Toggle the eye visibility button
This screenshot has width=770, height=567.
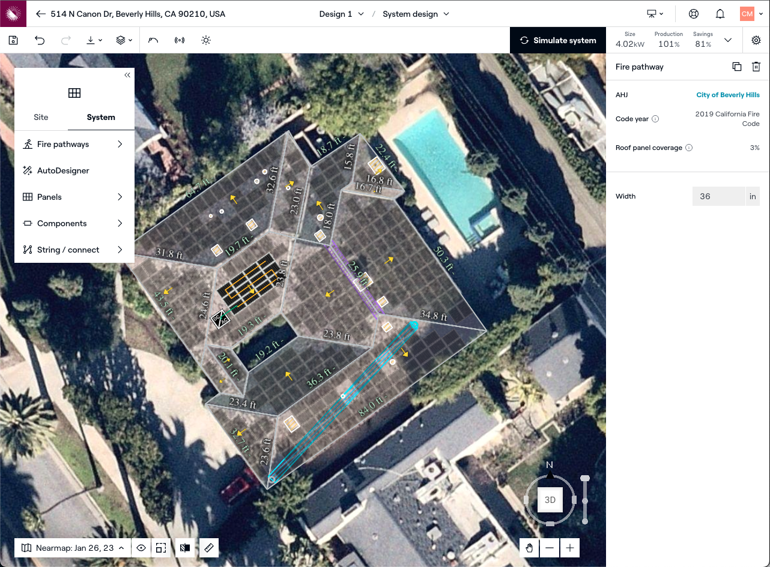click(141, 548)
